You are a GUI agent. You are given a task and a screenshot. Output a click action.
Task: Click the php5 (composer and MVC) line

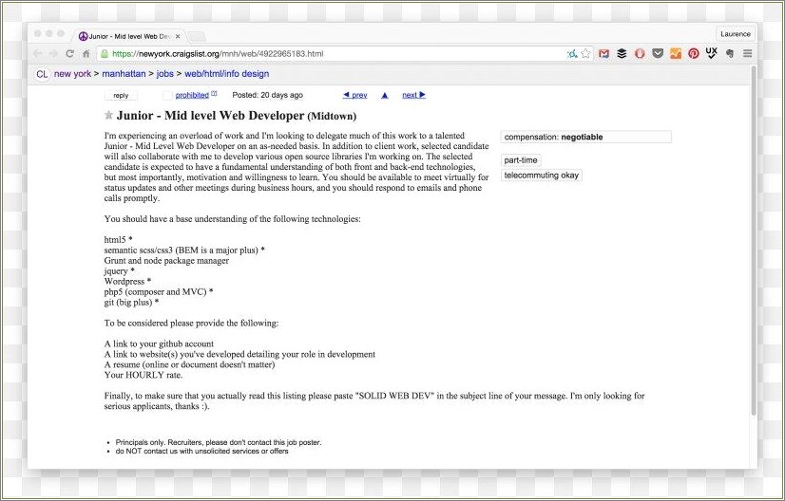pyautogui.click(x=159, y=291)
